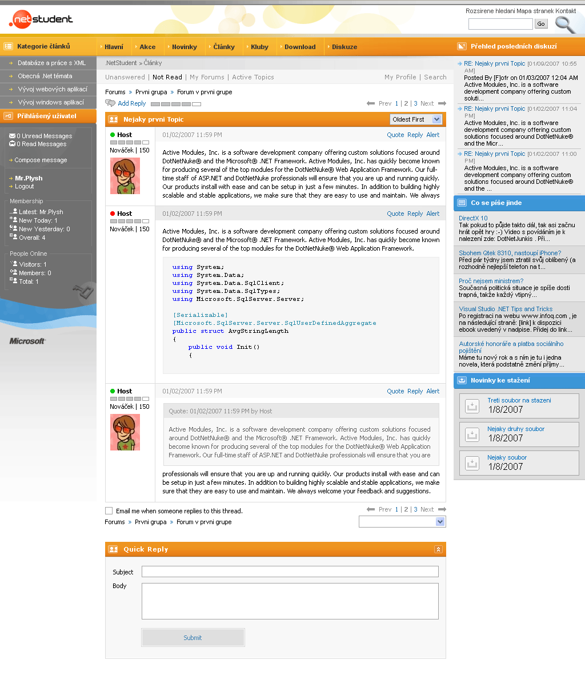Image resolution: width=585 pixels, height=676 pixels.
Task: Focus the header search input field
Action: click(x=500, y=24)
